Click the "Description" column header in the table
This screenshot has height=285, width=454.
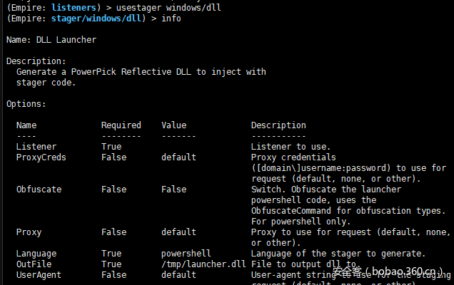click(278, 125)
